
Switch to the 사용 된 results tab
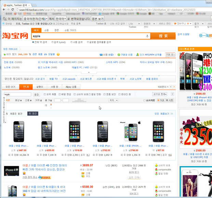[x=54, y=87]
